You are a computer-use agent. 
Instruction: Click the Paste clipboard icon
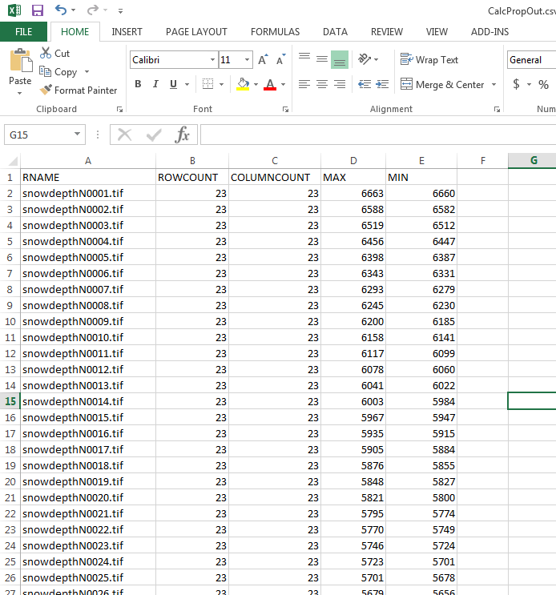[x=21, y=61]
